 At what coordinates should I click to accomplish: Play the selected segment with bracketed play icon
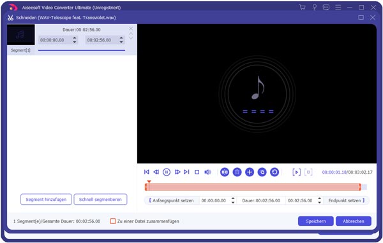point(296,172)
